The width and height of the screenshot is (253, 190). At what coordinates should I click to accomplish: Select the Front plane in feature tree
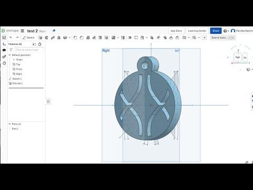[19, 69]
